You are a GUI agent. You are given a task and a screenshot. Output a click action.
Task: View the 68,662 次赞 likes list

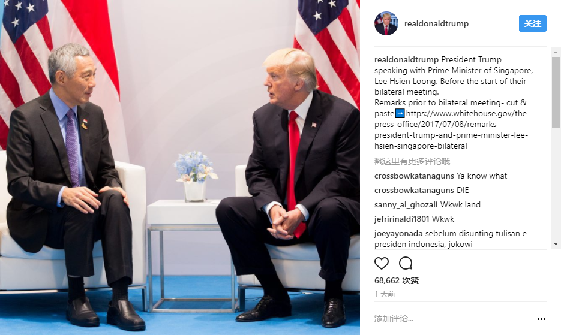397,280
